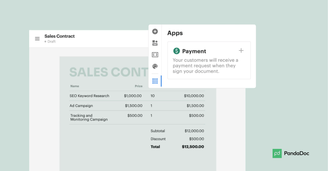This screenshot has height=171, width=328.
Task: Select the SEO Keyword Research row name
Action: pyautogui.click(x=89, y=96)
